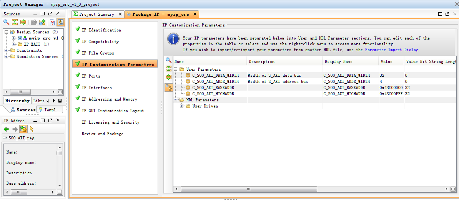459x200 pixels.
Task: Click the parameters table horizontal scrollbar thumb
Action: [248, 189]
